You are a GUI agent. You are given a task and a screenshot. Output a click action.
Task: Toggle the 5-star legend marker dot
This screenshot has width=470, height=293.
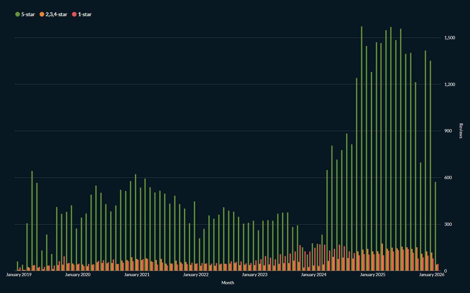tap(17, 14)
